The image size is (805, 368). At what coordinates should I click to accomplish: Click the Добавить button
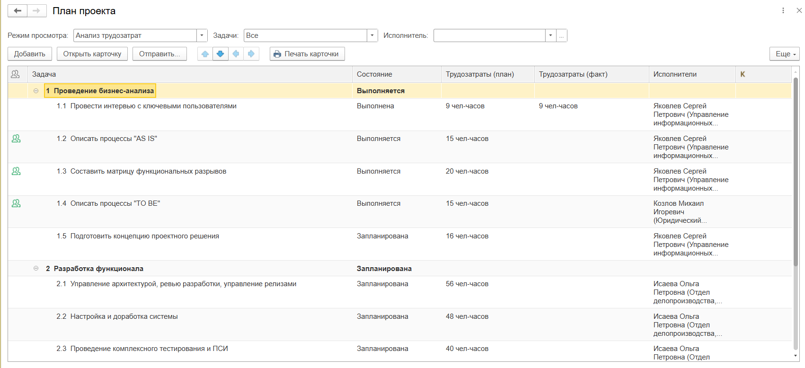coord(29,54)
